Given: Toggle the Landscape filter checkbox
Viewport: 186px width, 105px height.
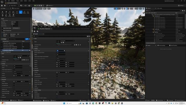Looking at the screenshot, I should pyautogui.click(x=2, y=34).
